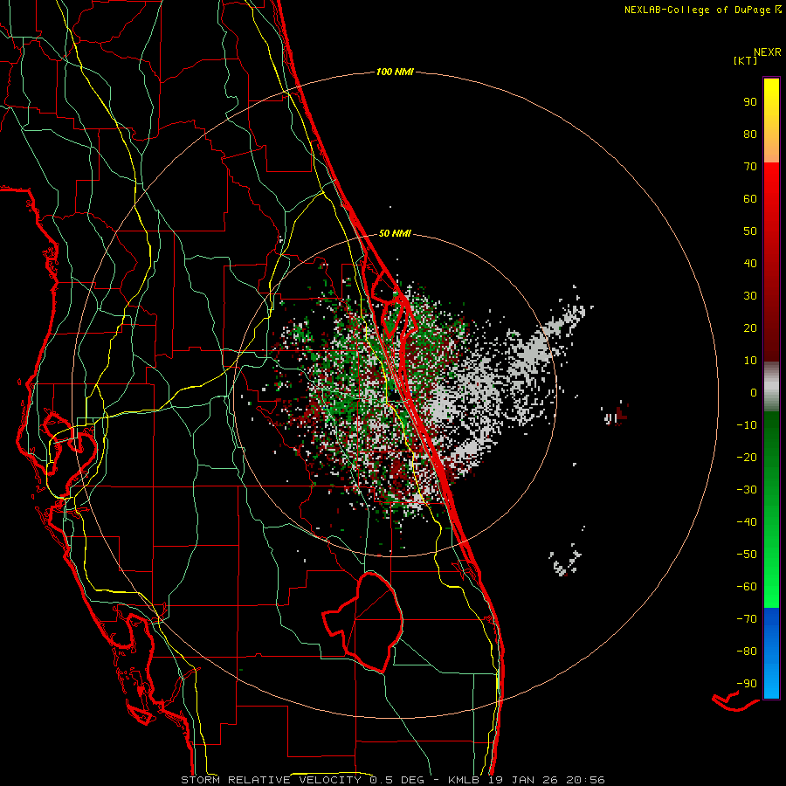
Task: Click the 80 value on the velocity scale
Action: click(750, 134)
